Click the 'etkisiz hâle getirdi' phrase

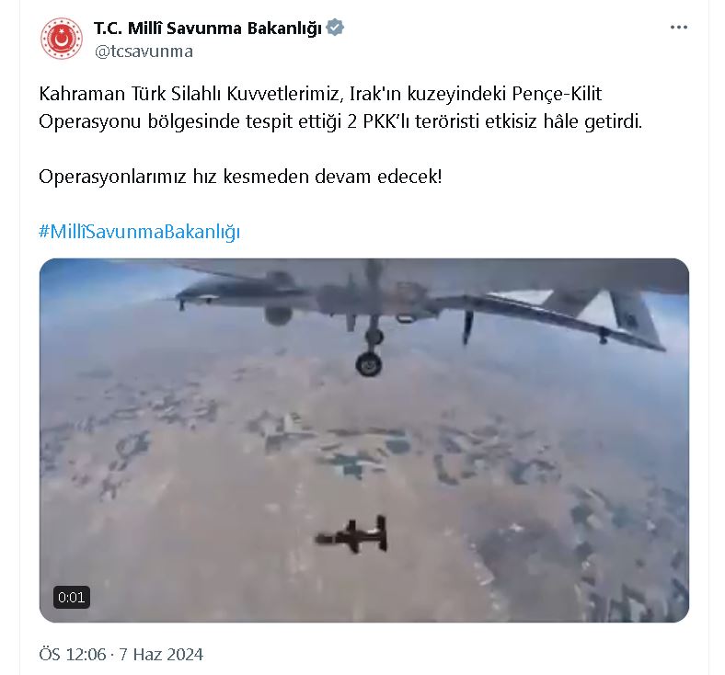[564, 121]
